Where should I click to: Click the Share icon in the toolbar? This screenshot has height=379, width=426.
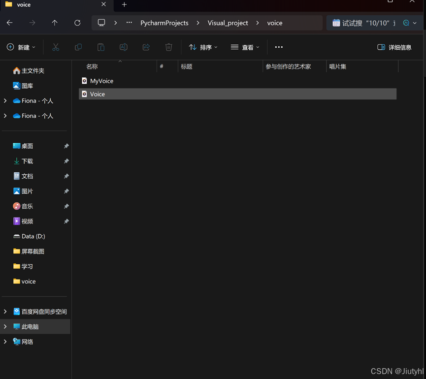(146, 47)
